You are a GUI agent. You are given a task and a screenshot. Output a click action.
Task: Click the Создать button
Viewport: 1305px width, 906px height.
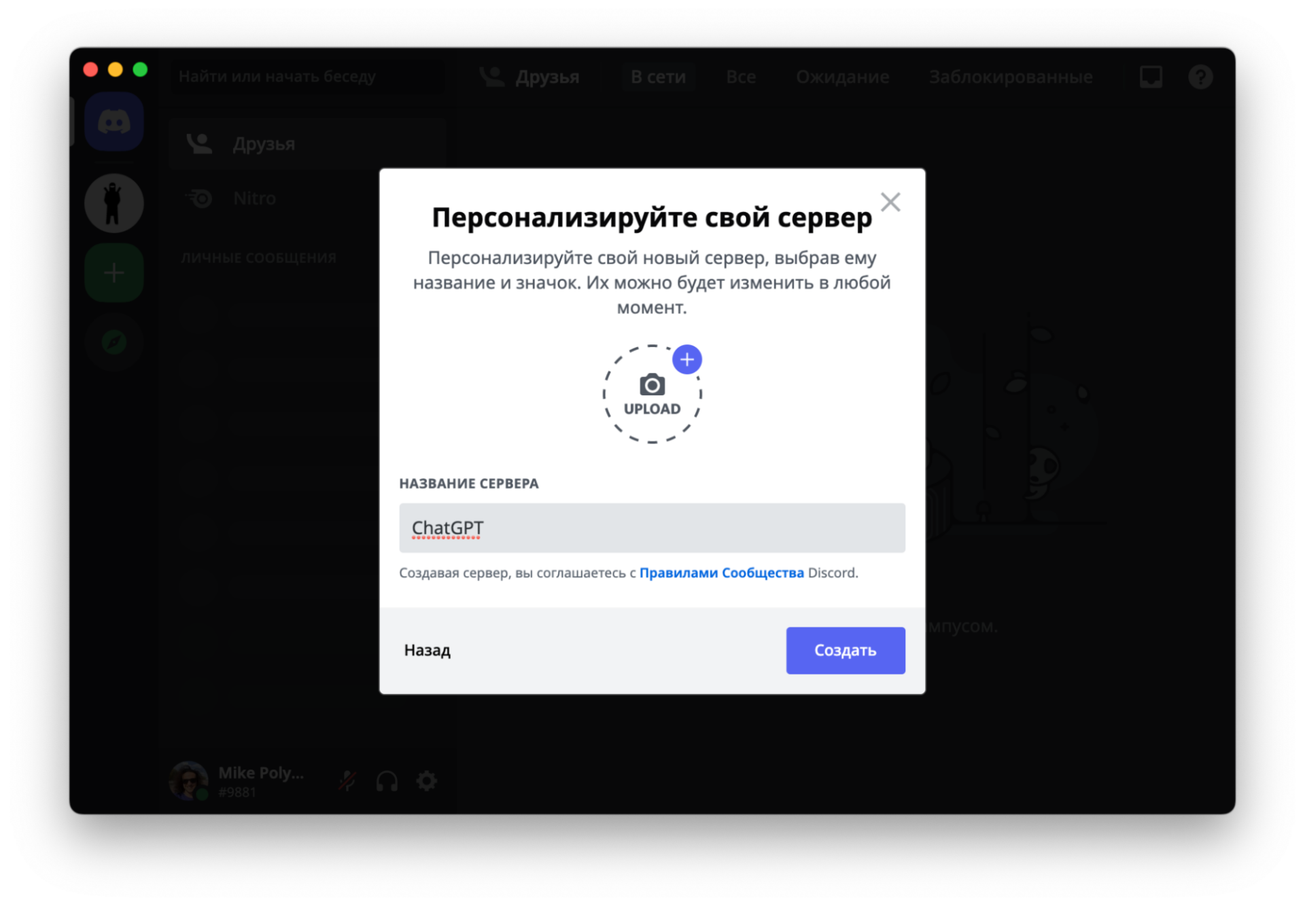click(x=845, y=650)
